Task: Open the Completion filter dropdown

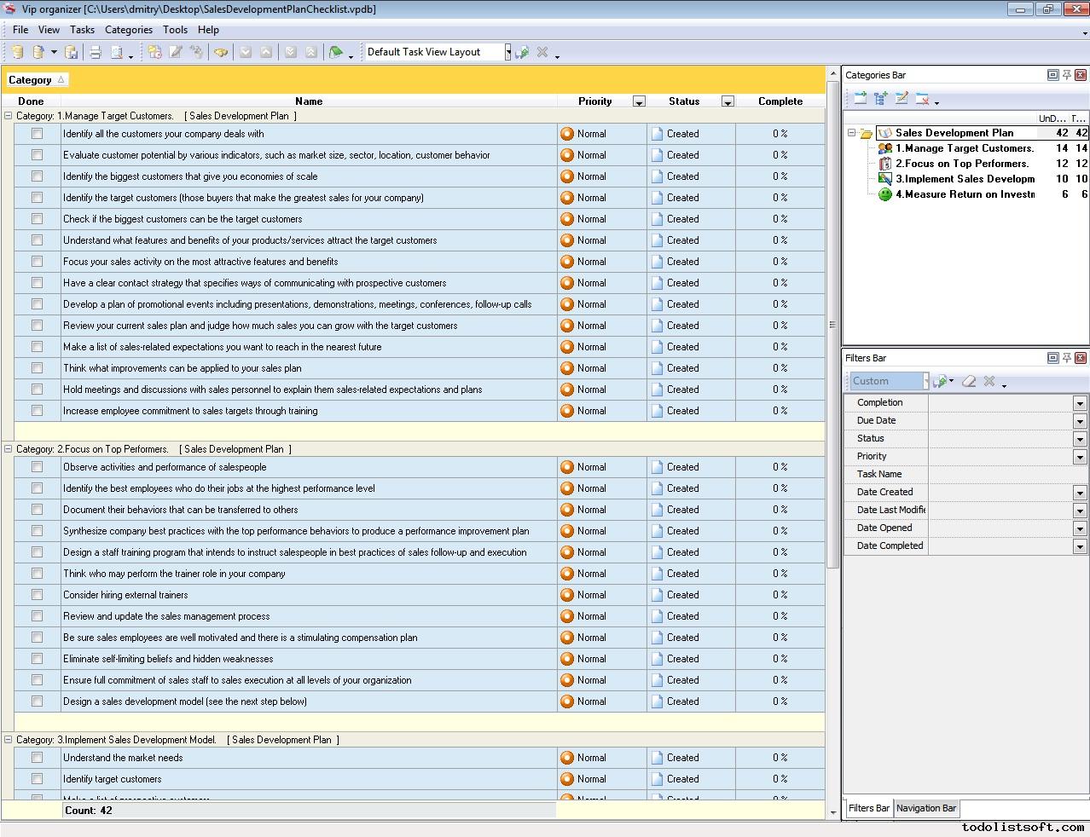Action: pos(1079,403)
